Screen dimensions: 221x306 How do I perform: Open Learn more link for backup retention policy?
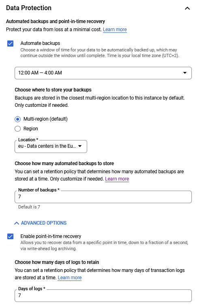(117, 179)
